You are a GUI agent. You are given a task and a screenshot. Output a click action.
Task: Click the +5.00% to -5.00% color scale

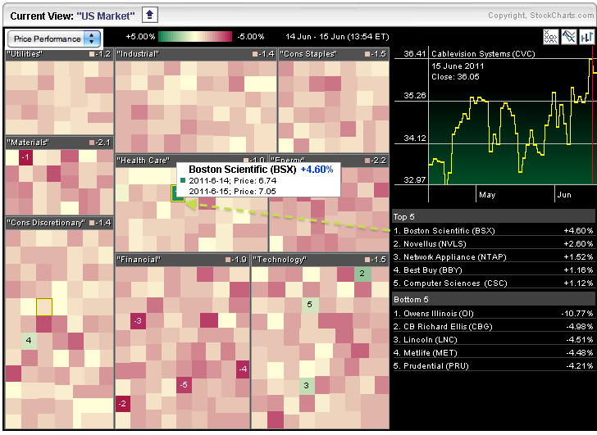pos(195,37)
